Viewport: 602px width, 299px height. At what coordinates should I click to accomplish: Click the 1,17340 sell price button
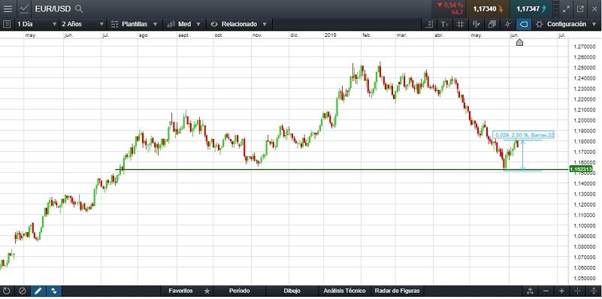(488, 9)
